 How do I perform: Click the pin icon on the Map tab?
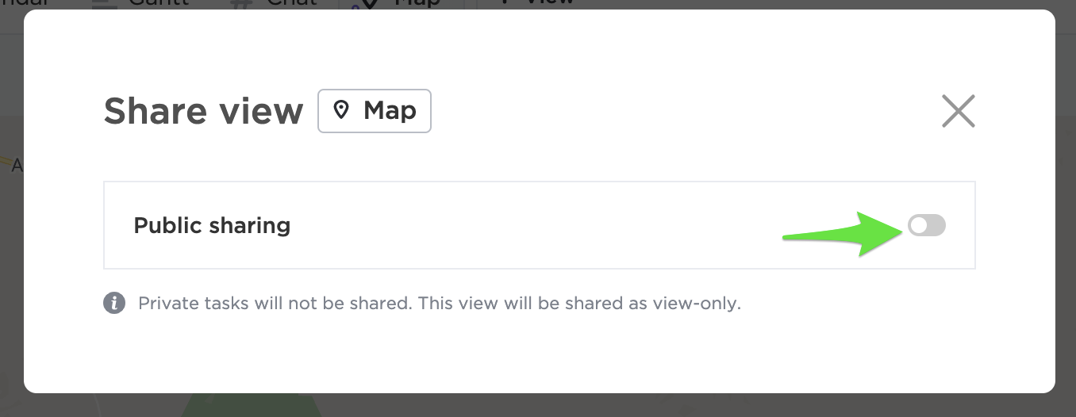(x=366, y=4)
